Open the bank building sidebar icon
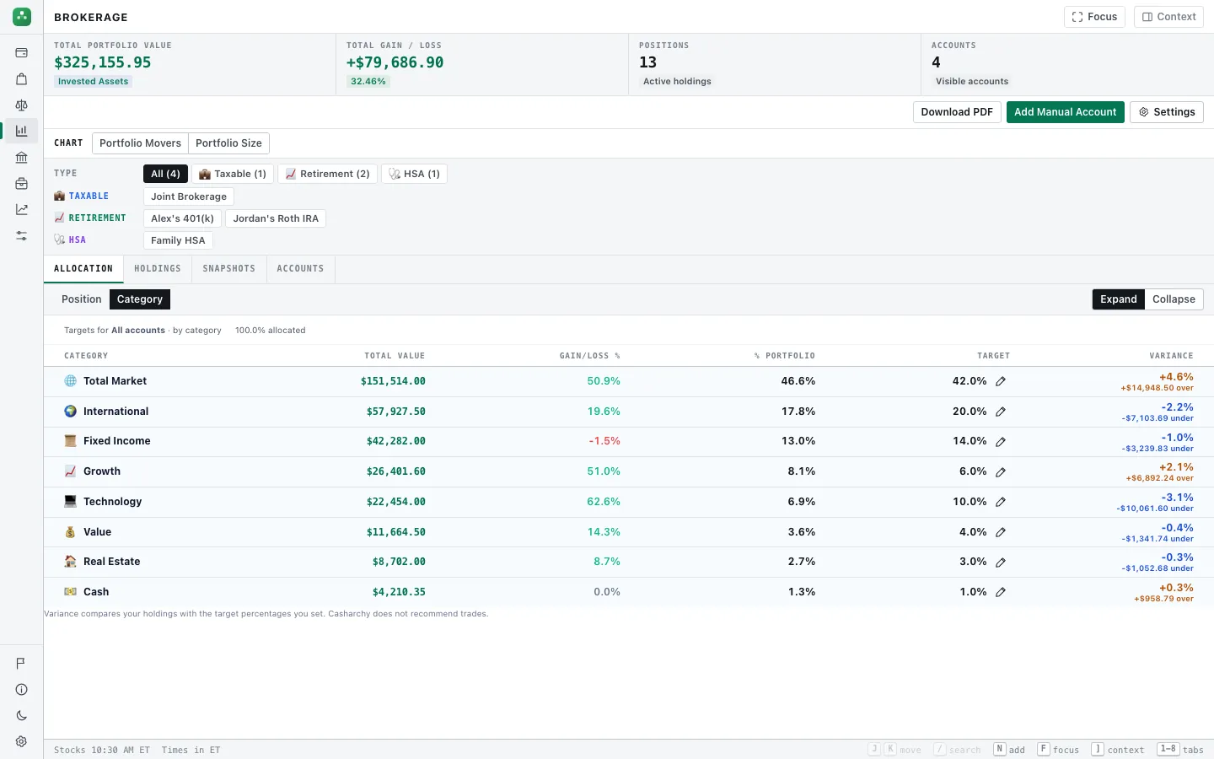 coord(22,158)
